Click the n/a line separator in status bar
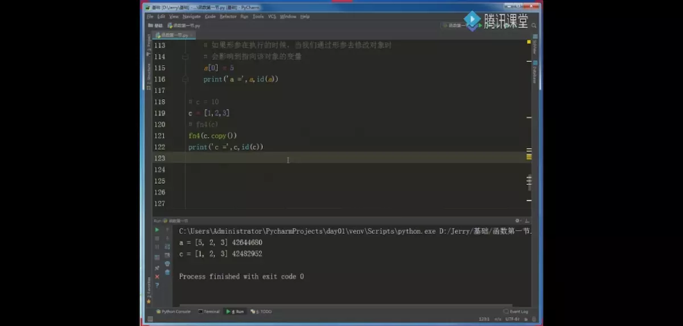The height and width of the screenshot is (326, 683). pos(497,319)
